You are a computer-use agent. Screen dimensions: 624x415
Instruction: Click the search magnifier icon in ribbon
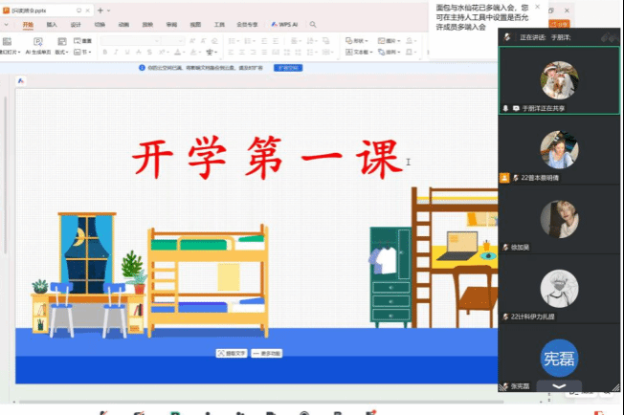coord(314,25)
